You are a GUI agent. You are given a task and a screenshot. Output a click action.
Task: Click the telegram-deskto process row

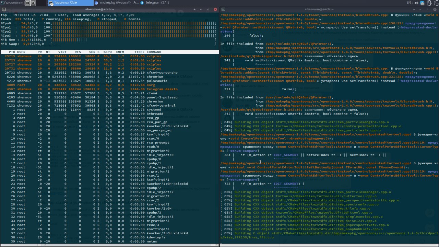click(109, 89)
